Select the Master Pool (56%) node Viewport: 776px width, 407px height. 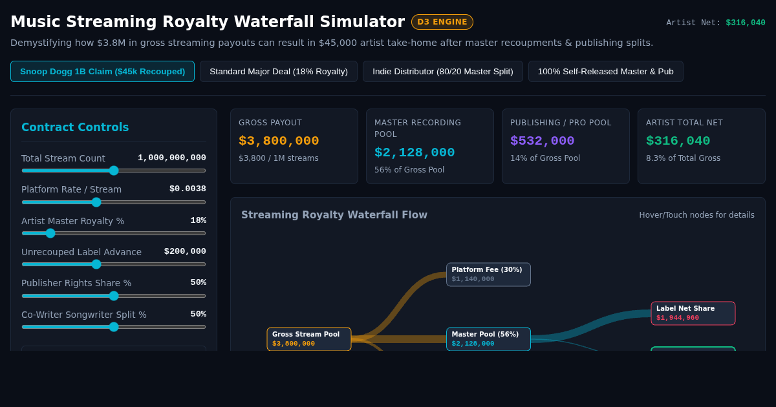(488, 339)
